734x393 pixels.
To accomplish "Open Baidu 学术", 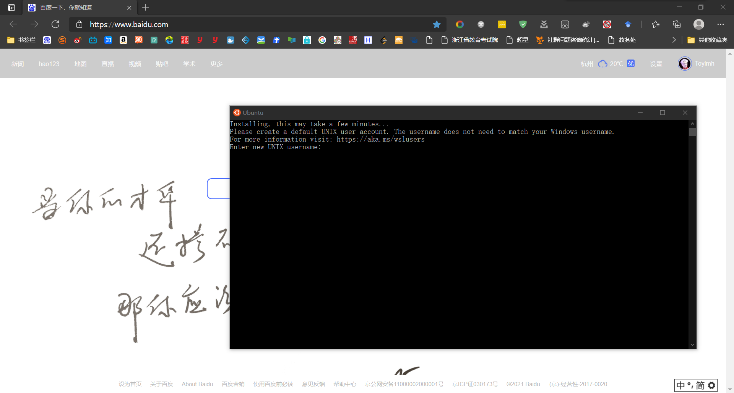I will (x=189, y=64).
